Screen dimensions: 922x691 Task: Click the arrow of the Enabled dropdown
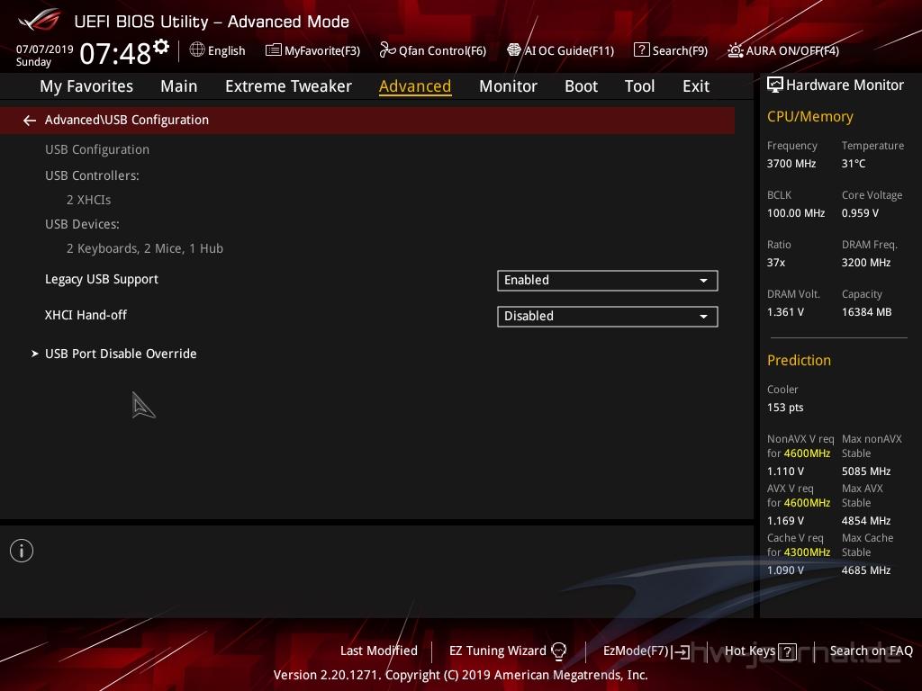click(x=703, y=281)
